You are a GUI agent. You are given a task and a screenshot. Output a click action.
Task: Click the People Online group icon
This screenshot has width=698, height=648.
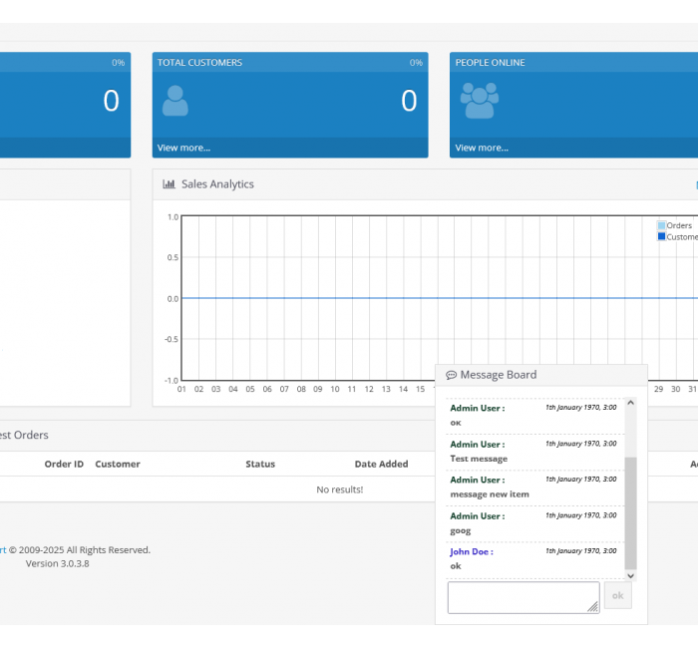479,100
